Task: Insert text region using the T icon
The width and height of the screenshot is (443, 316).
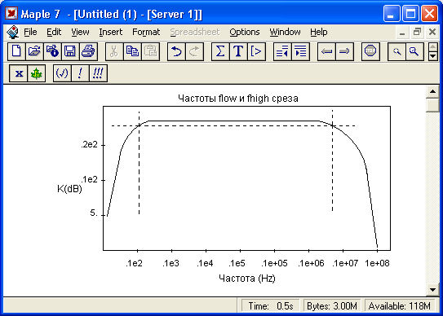Action: [238, 51]
